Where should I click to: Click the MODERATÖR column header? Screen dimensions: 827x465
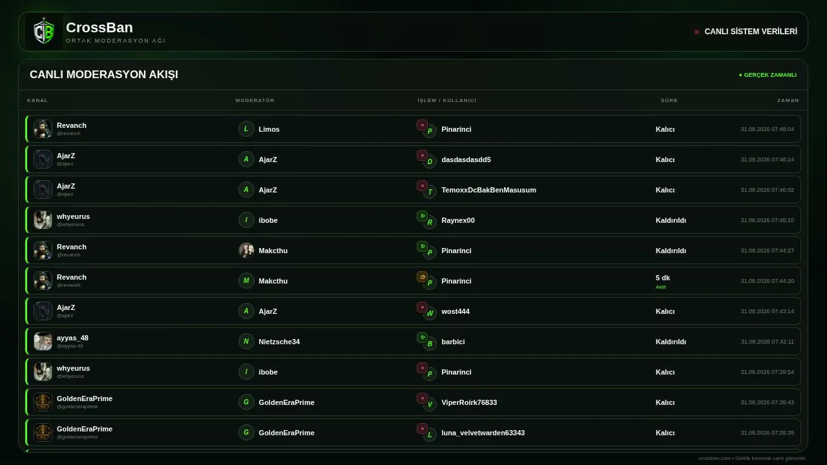[255, 100]
